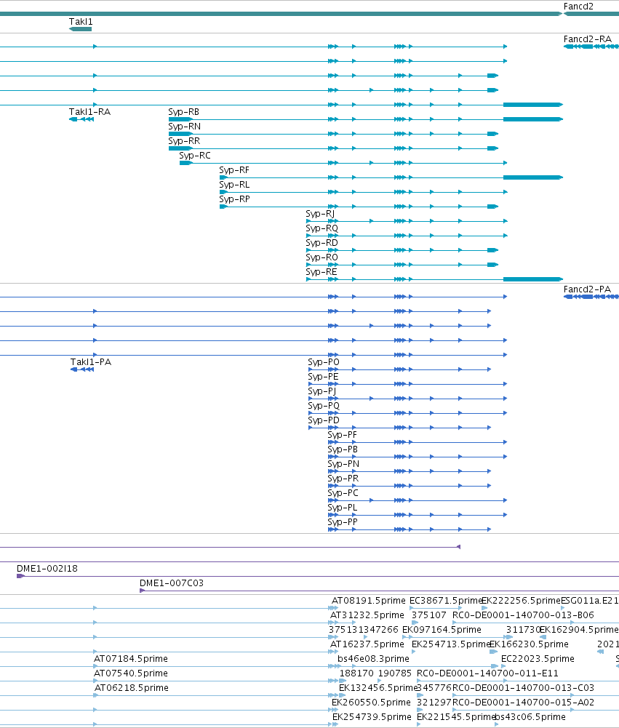Click the Fancd2-PA CDS glyph
Screen dimensions: 619x728
coord(591,297)
